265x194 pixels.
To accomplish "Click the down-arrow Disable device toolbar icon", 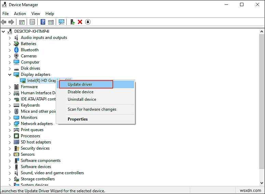I will [88, 22].
